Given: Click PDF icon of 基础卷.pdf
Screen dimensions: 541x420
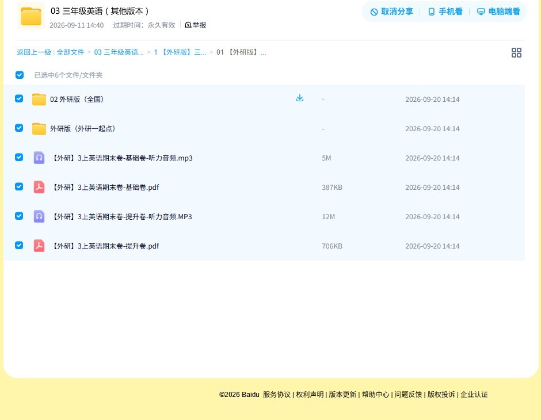Looking at the screenshot, I should coord(39,187).
